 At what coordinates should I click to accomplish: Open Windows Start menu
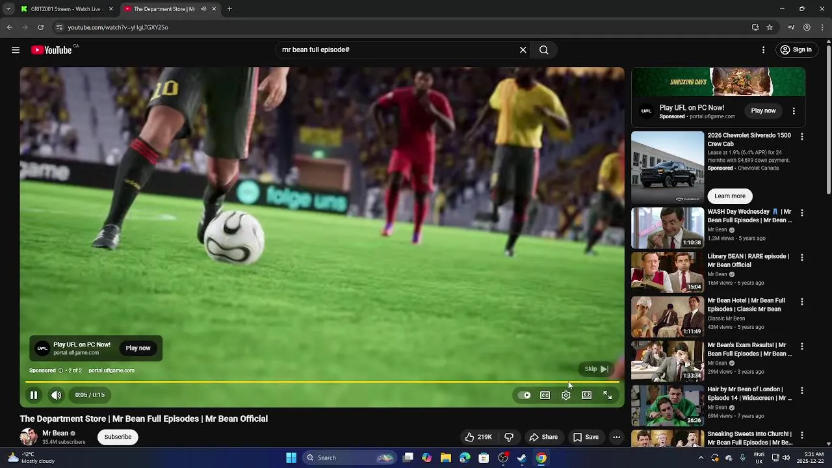(x=291, y=458)
